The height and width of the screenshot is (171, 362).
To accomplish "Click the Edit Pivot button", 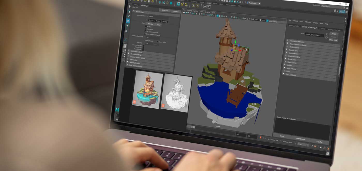I will pyautogui.click(x=150, y=24).
